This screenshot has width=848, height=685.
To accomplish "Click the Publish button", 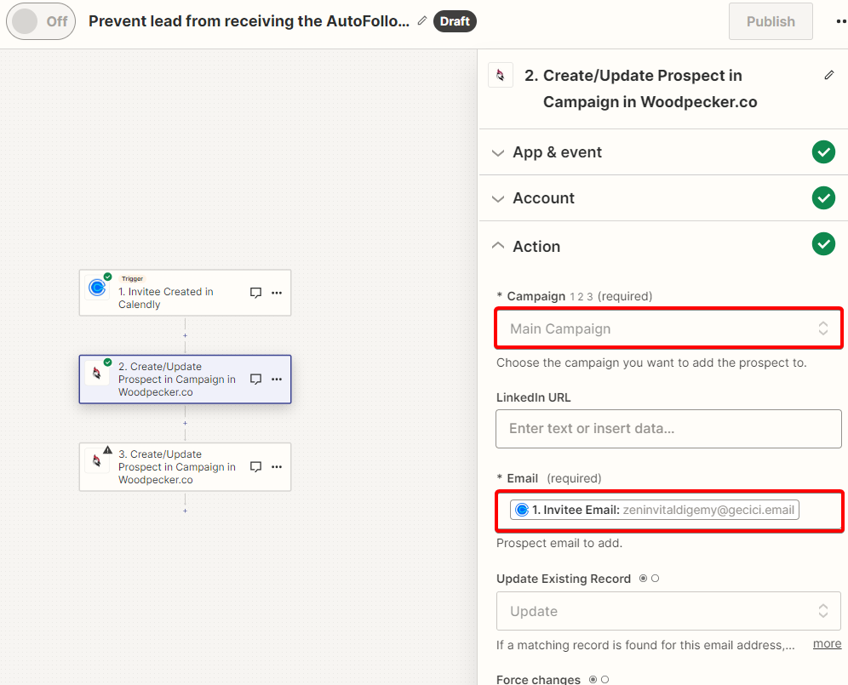I will [x=771, y=21].
